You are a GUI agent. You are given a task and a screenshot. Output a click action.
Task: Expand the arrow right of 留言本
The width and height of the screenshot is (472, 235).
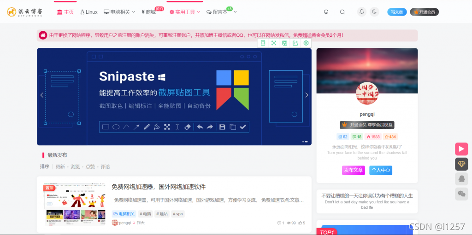[x=235, y=11]
